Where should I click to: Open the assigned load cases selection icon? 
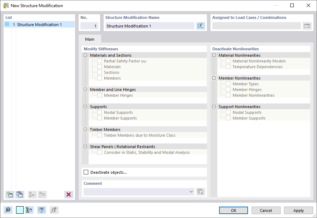pos(307,25)
